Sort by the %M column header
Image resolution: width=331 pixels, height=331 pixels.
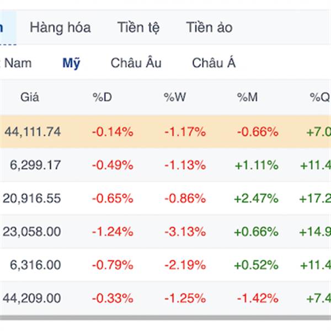point(247,97)
